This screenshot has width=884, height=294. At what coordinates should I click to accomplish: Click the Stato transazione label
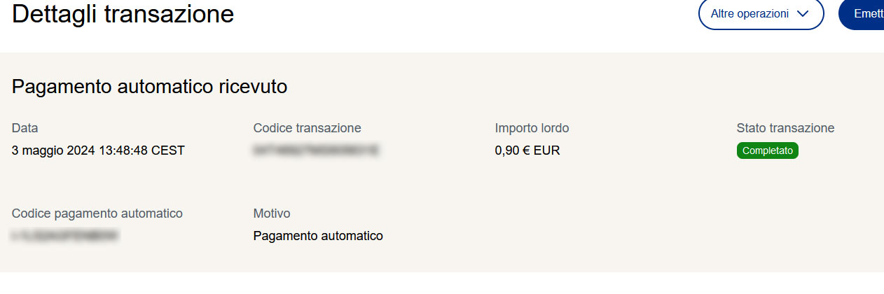pos(785,128)
